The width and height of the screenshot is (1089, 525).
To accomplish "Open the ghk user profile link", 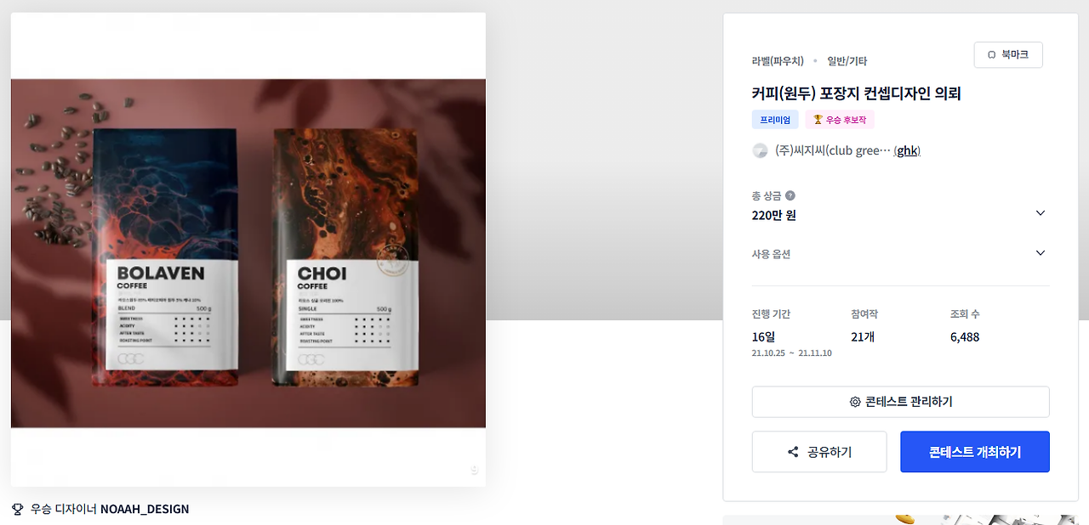I will pos(907,150).
